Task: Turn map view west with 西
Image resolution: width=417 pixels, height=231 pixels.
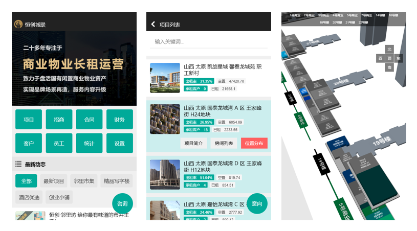Action: tap(380, 59)
